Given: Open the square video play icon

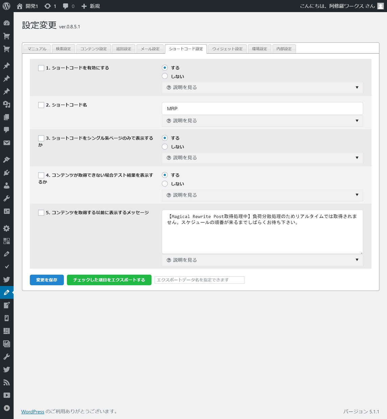Looking at the screenshot, I should 6,395.
